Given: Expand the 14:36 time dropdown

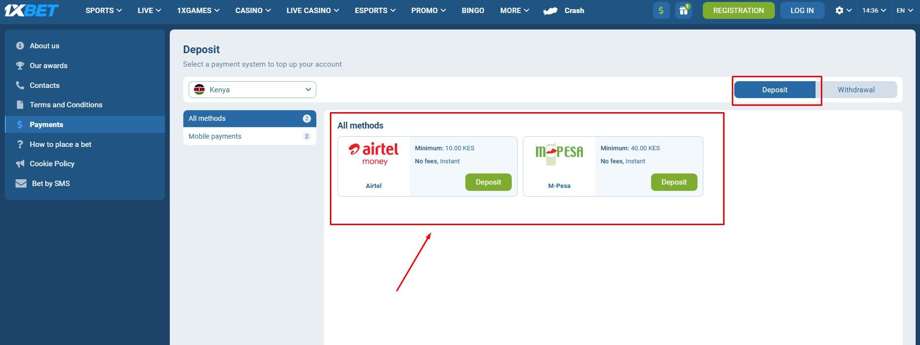Looking at the screenshot, I should (x=874, y=10).
